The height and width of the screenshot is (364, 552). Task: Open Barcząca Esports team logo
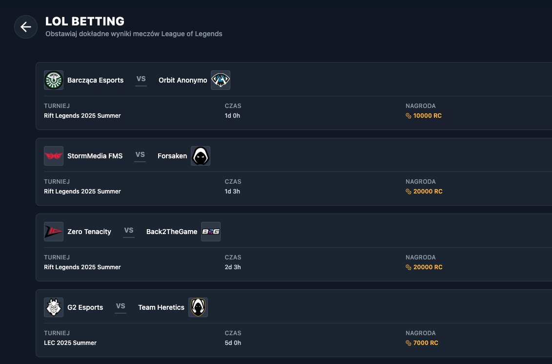point(54,80)
